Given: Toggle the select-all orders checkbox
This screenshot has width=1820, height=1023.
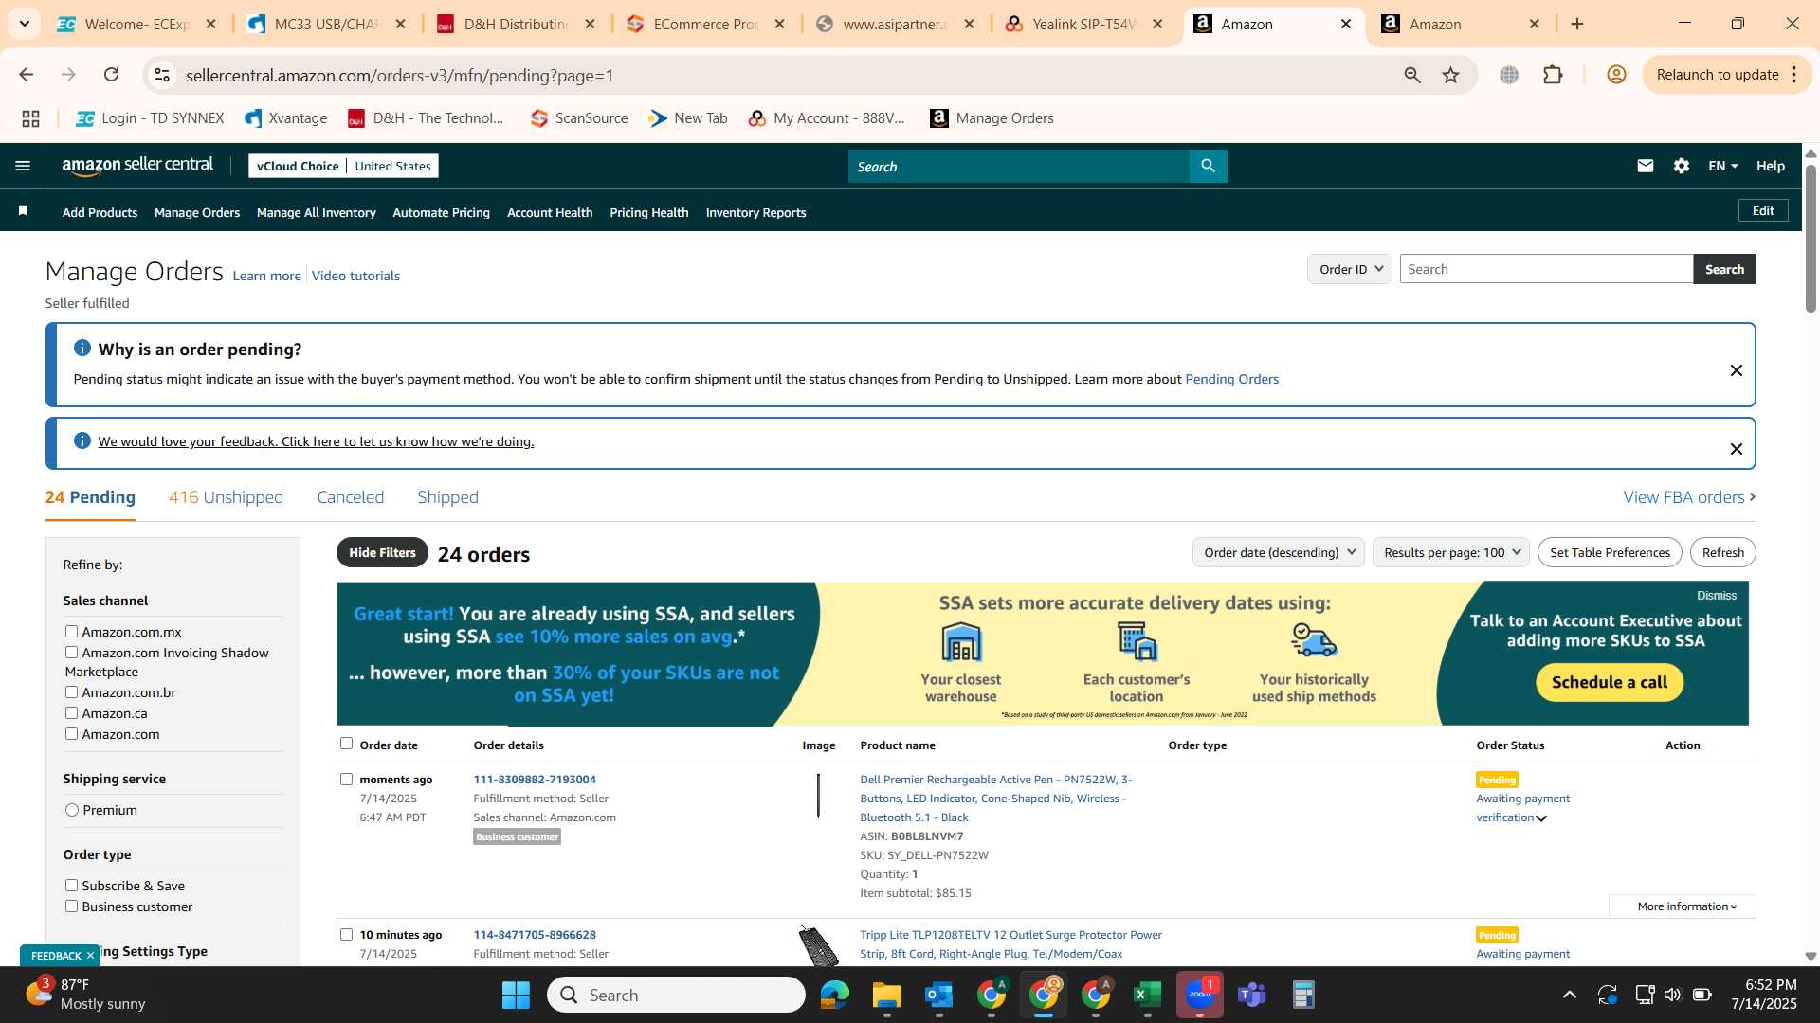Looking at the screenshot, I should coord(346,744).
